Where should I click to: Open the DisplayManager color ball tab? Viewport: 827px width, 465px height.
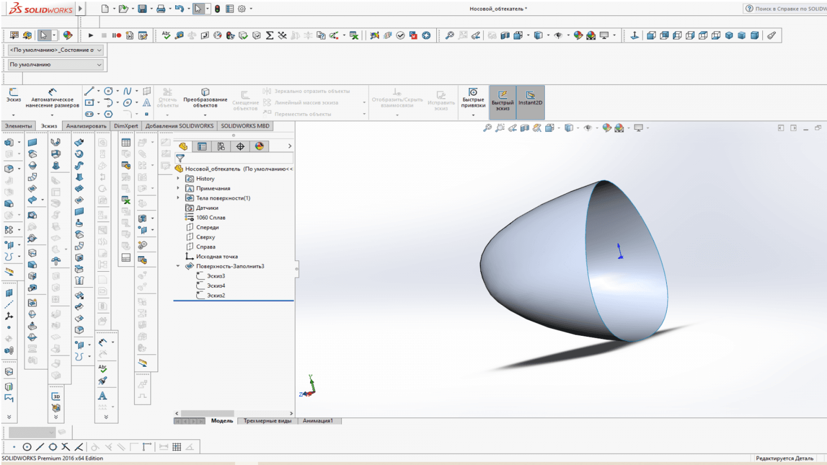tap(259, 147)
